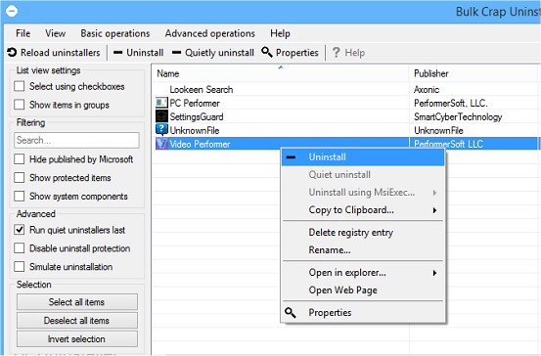Enable Select using checkboxes

coord(20,86)
